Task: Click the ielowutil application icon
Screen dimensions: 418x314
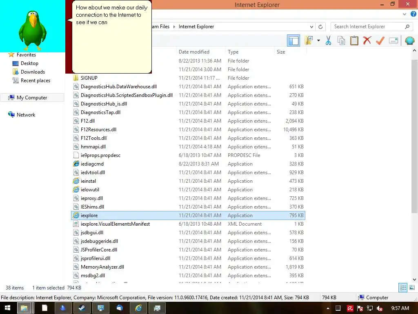Action: click(x=76, y=190)
